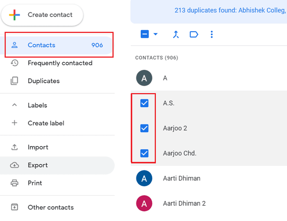Viewport: 287px width, 221px height.
Task: Click the multicolor plus icon
Action: click(x=14, y=15)
